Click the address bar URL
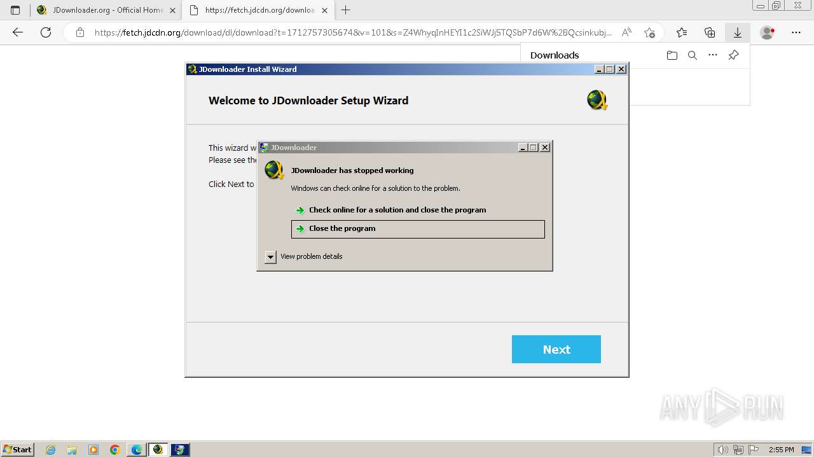 coord(353,32)
